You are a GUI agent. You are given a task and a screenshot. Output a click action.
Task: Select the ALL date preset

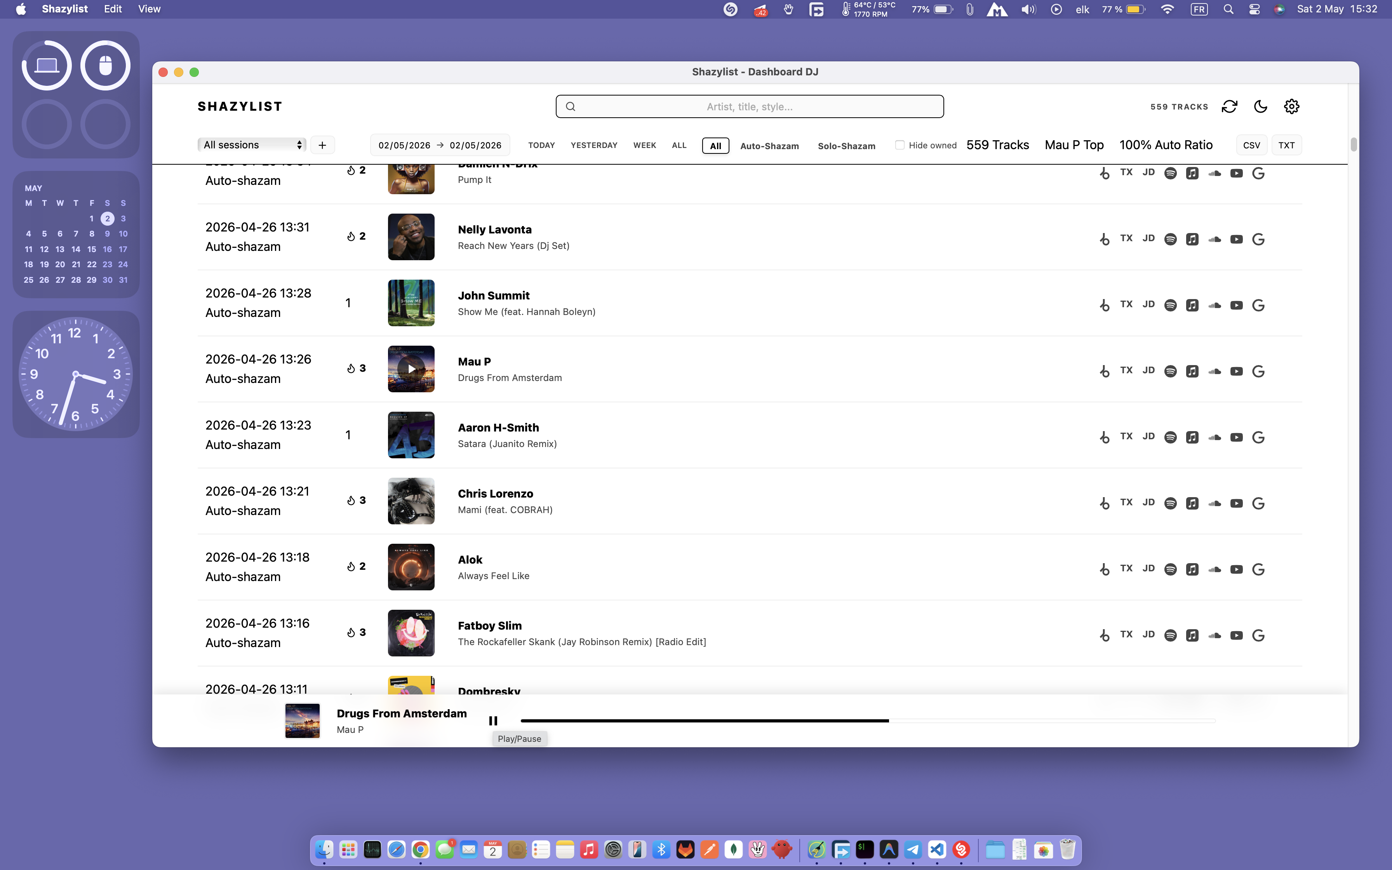[679, 145]
